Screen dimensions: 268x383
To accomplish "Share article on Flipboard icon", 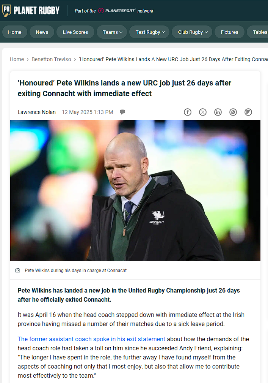I will pyautogui.click(x=248, y=112).
